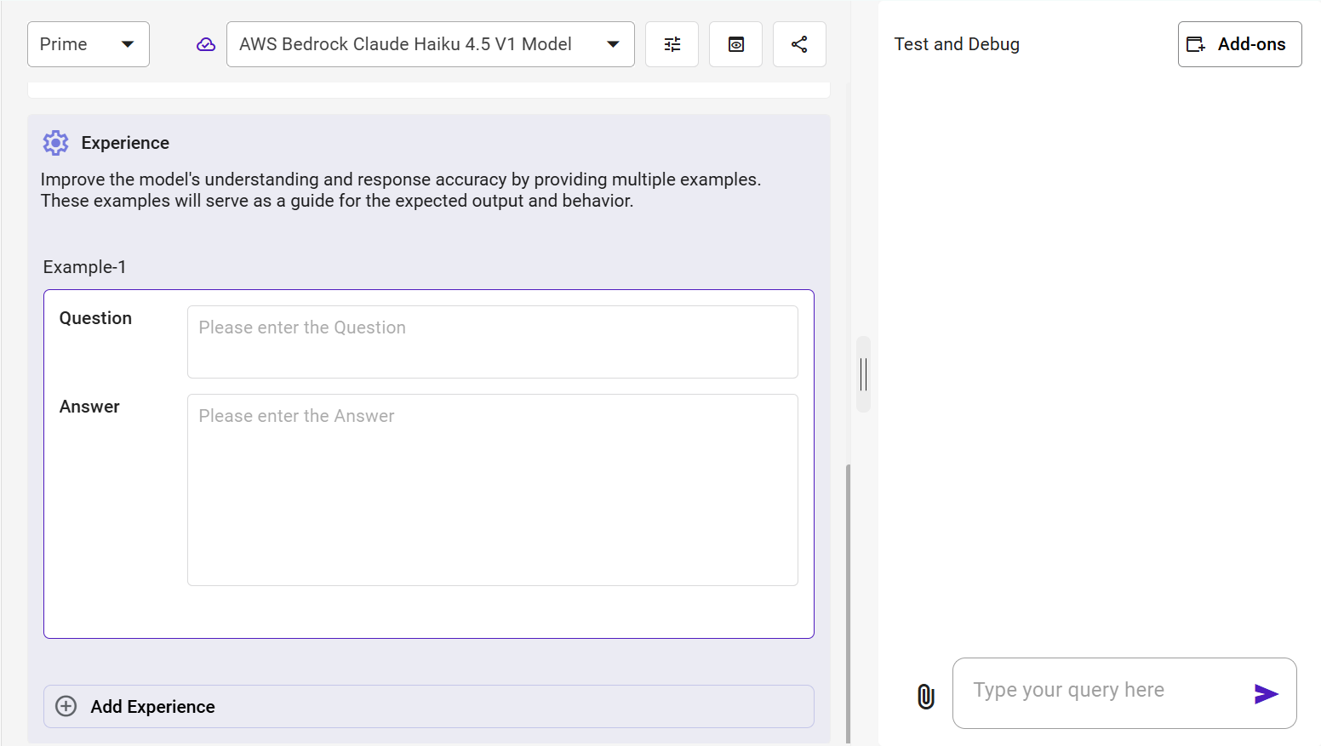
Task: Click the paperclip attachment icon
Action: pos(926,696)
